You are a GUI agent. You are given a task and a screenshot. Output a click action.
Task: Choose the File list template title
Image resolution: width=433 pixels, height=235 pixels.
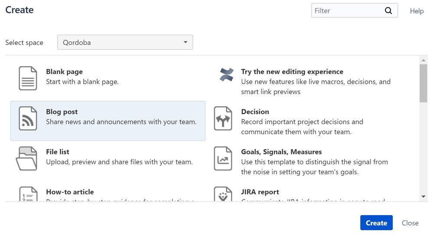(x=58, y=152)
